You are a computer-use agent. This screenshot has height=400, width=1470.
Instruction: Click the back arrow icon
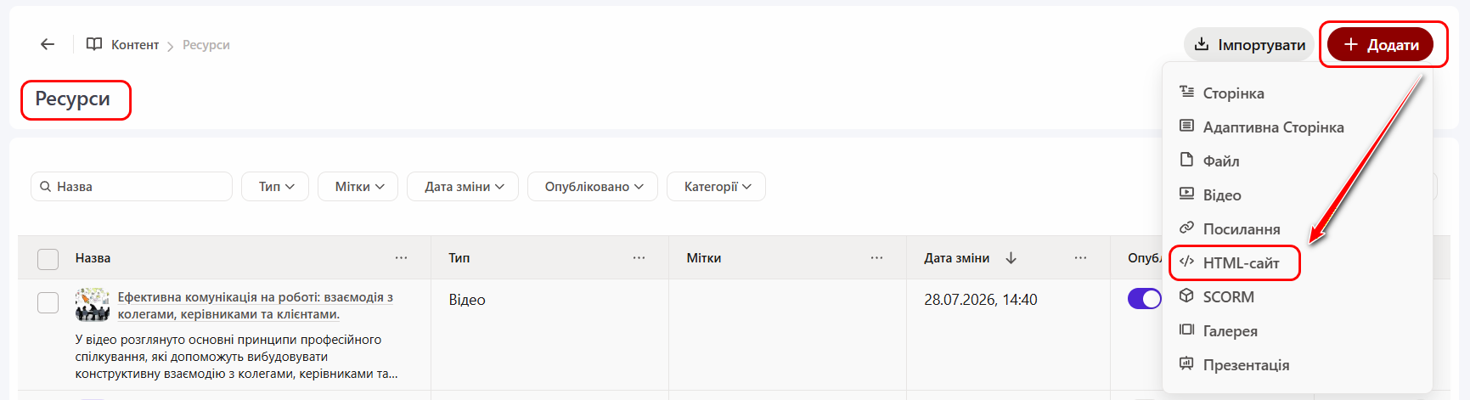coord(48,44)
